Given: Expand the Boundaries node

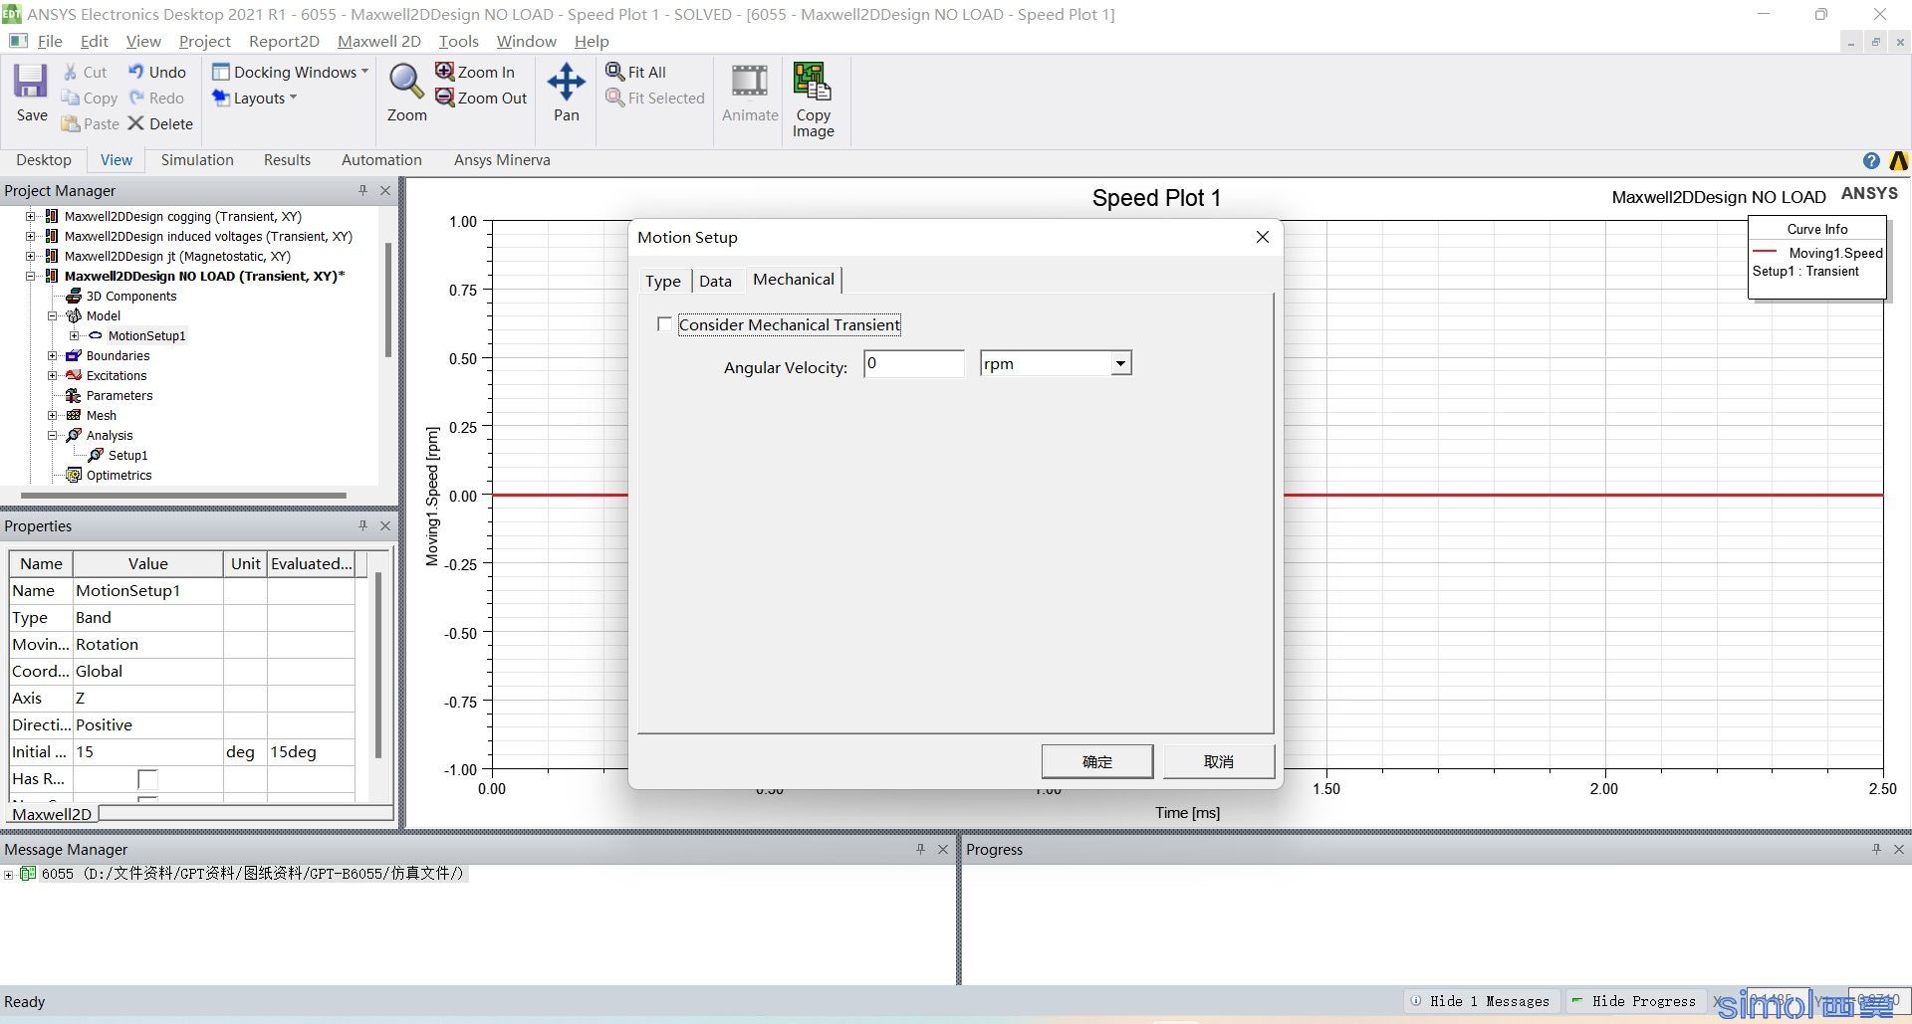Looking at the screenshot, I should pyautogui.click(x=53, y=355).
